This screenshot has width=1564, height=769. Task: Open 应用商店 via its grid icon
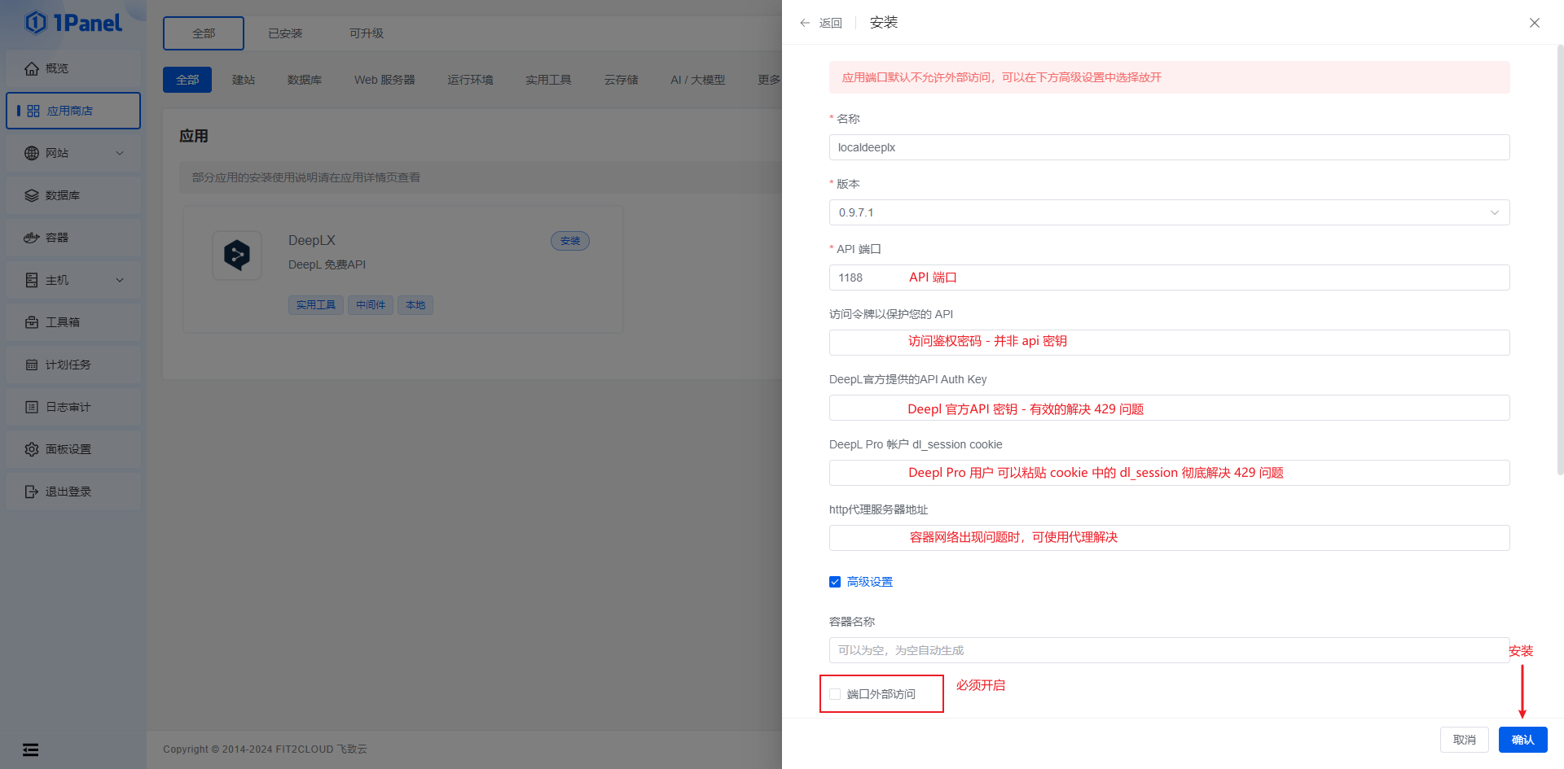click(33, 111)
